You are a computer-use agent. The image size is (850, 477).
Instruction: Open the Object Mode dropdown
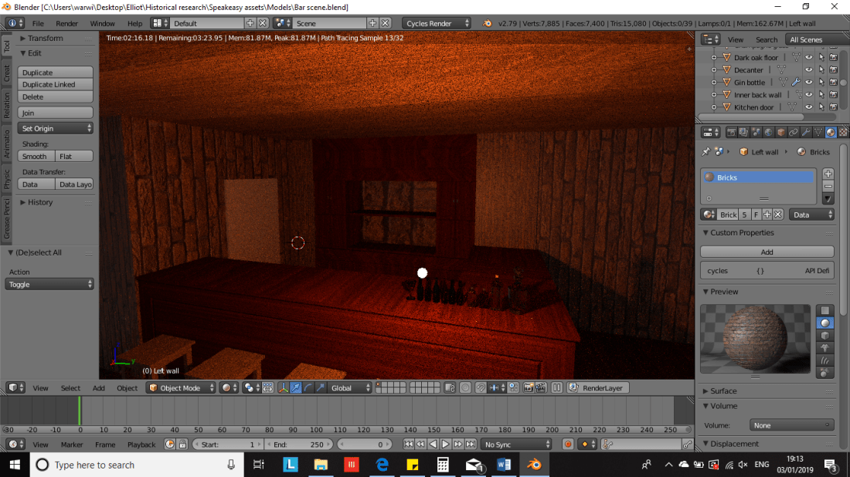pos(182,388)
